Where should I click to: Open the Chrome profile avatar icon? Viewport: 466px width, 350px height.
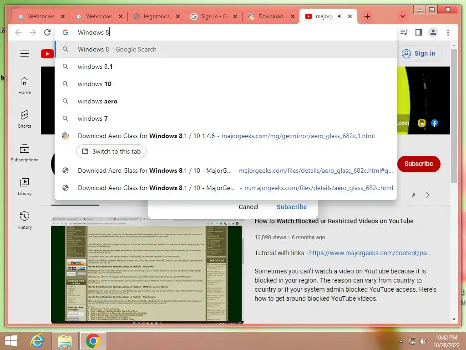pos(433,32)
